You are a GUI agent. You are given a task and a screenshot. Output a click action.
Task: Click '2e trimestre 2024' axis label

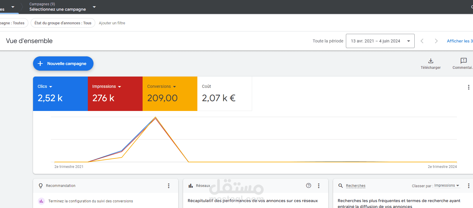tap(442, 167)
